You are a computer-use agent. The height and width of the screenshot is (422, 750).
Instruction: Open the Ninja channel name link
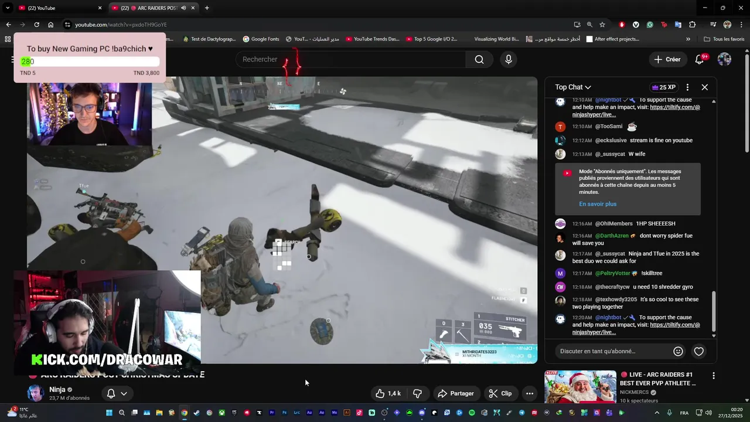coord(57,390)
